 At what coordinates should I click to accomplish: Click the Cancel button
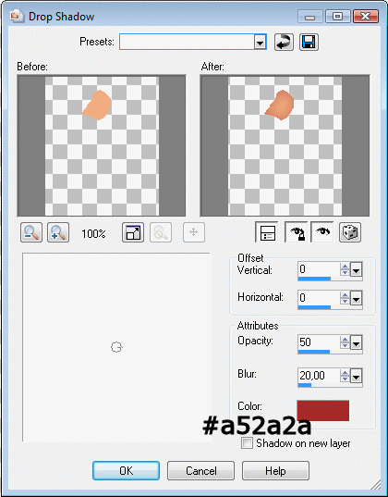(x=201, y=471)
